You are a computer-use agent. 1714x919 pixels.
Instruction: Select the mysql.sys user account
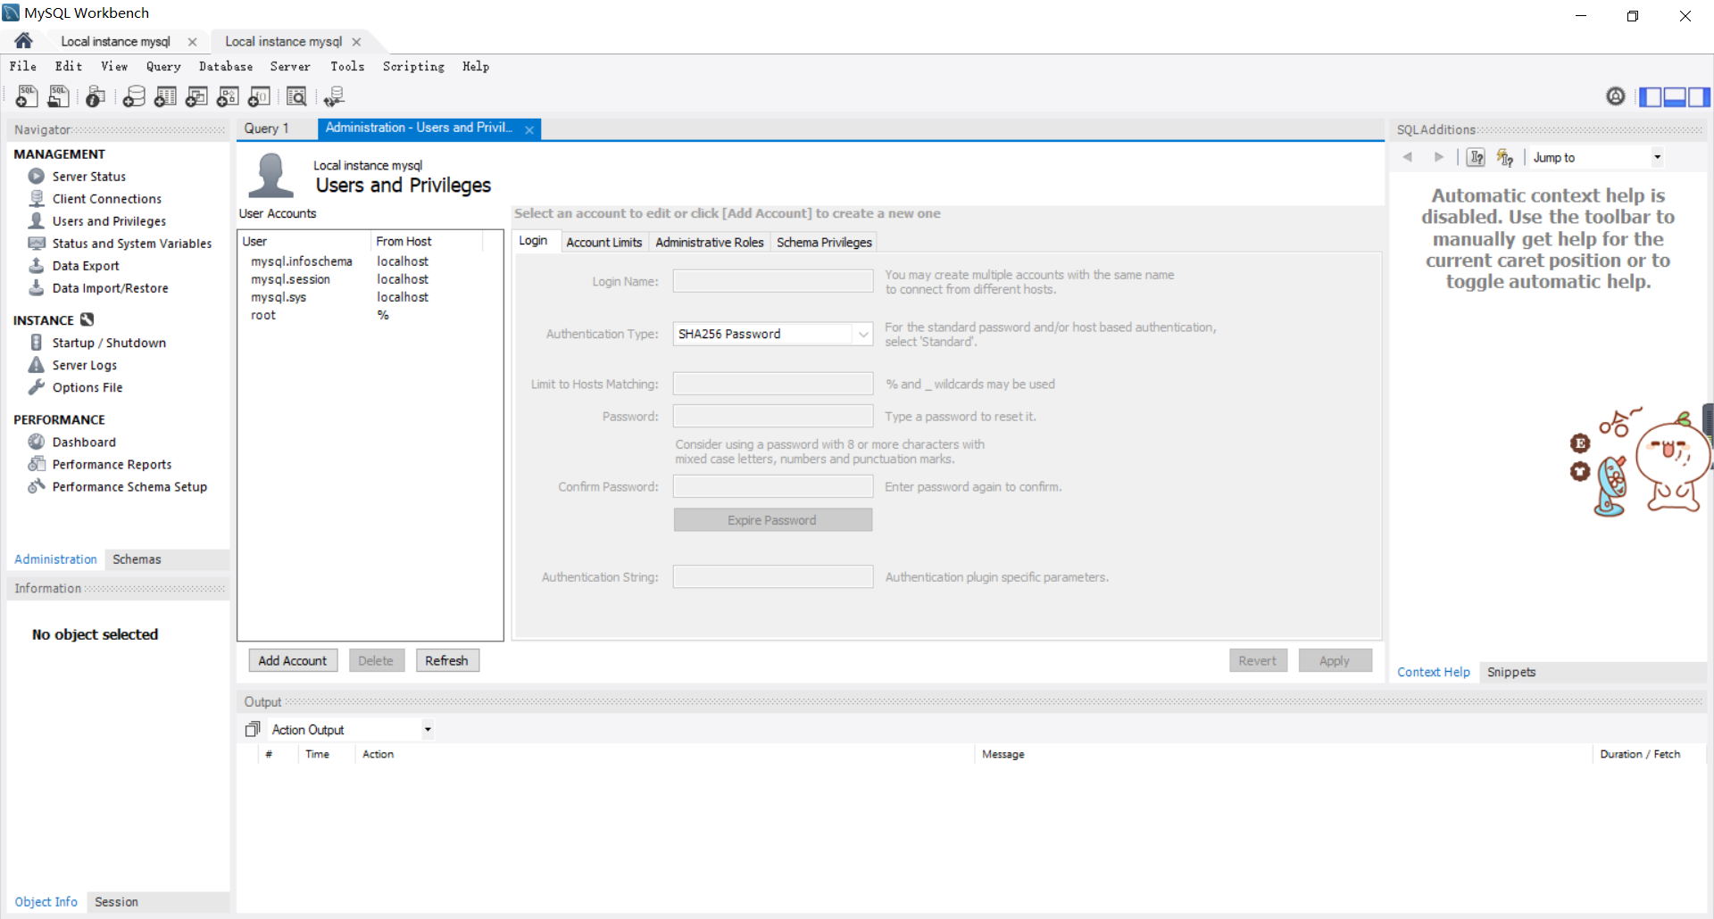pyautogui.click(x=370, y=297)
